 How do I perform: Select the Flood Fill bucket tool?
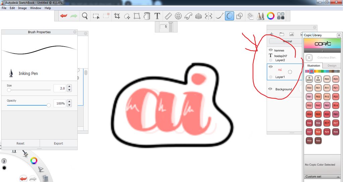[147, 16]
